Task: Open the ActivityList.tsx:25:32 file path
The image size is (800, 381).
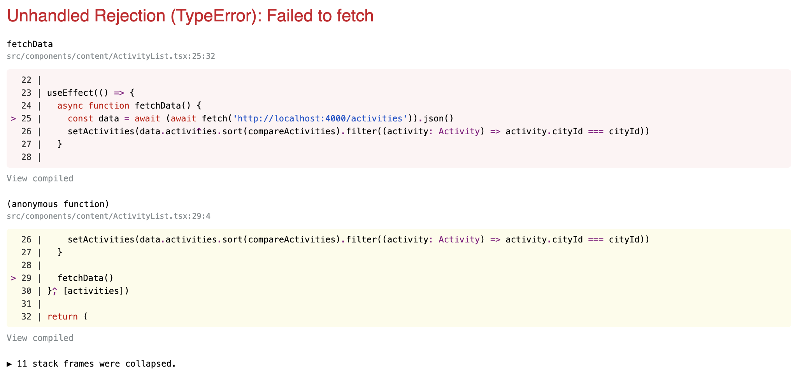Action: [111, 56]
